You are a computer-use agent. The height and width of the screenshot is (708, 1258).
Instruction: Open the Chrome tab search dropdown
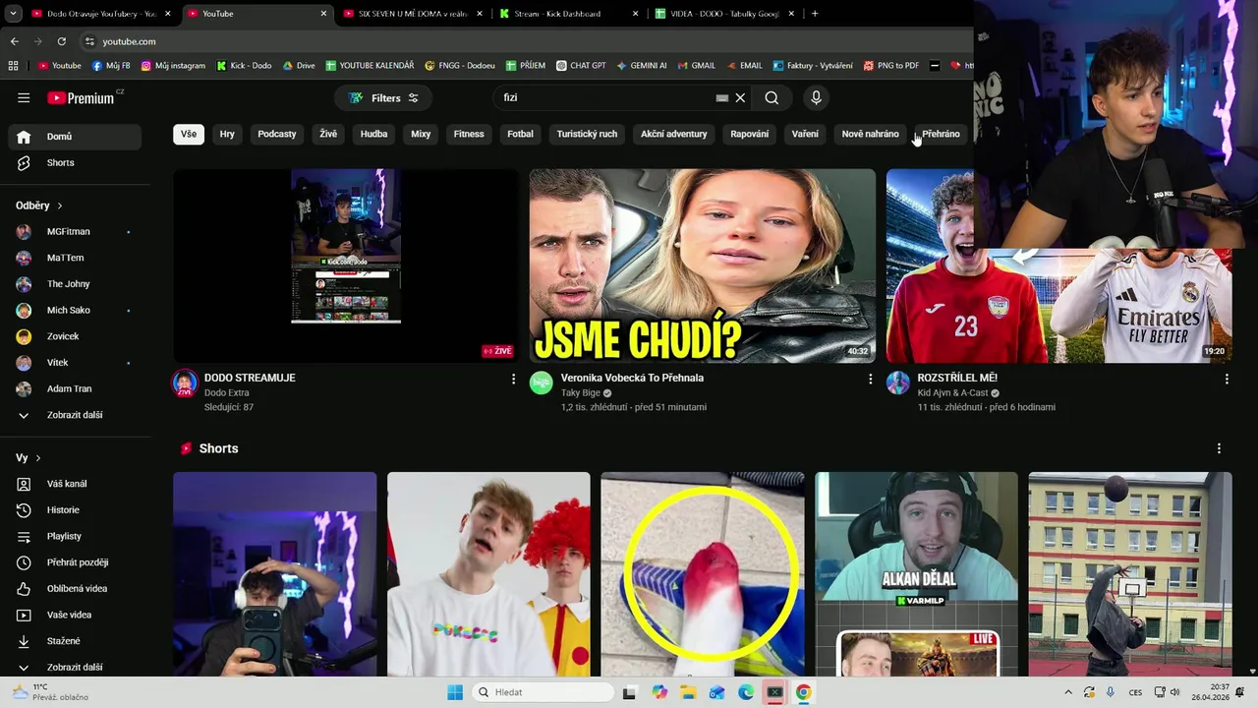pyautogui.click(x=13, y=14)
